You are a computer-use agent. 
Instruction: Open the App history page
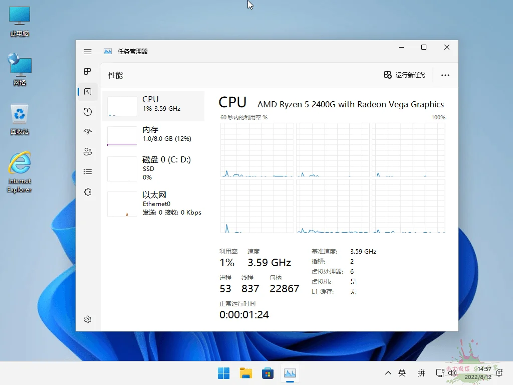[88, 111]
